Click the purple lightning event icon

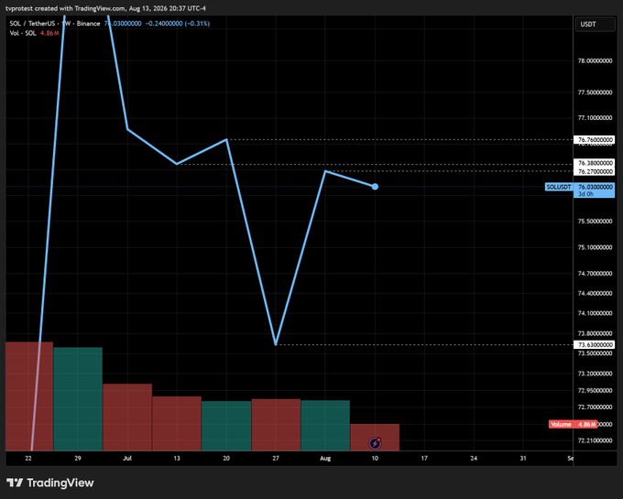(x=375, y=443)
